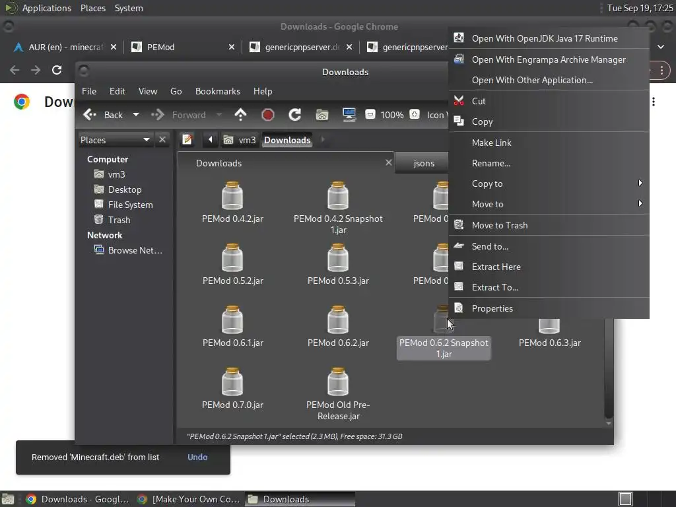The image size is (676, 507).
Task: Open the Bookmarks menu
Action: coord(218,91)
